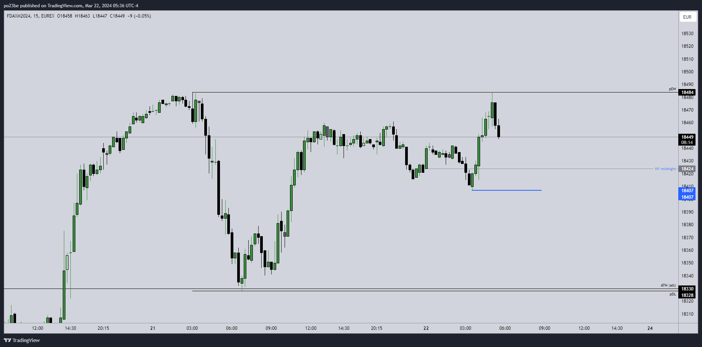Click date marker 21 on time axis
Viewport: 702px width, 347px height.
point(153,328)
